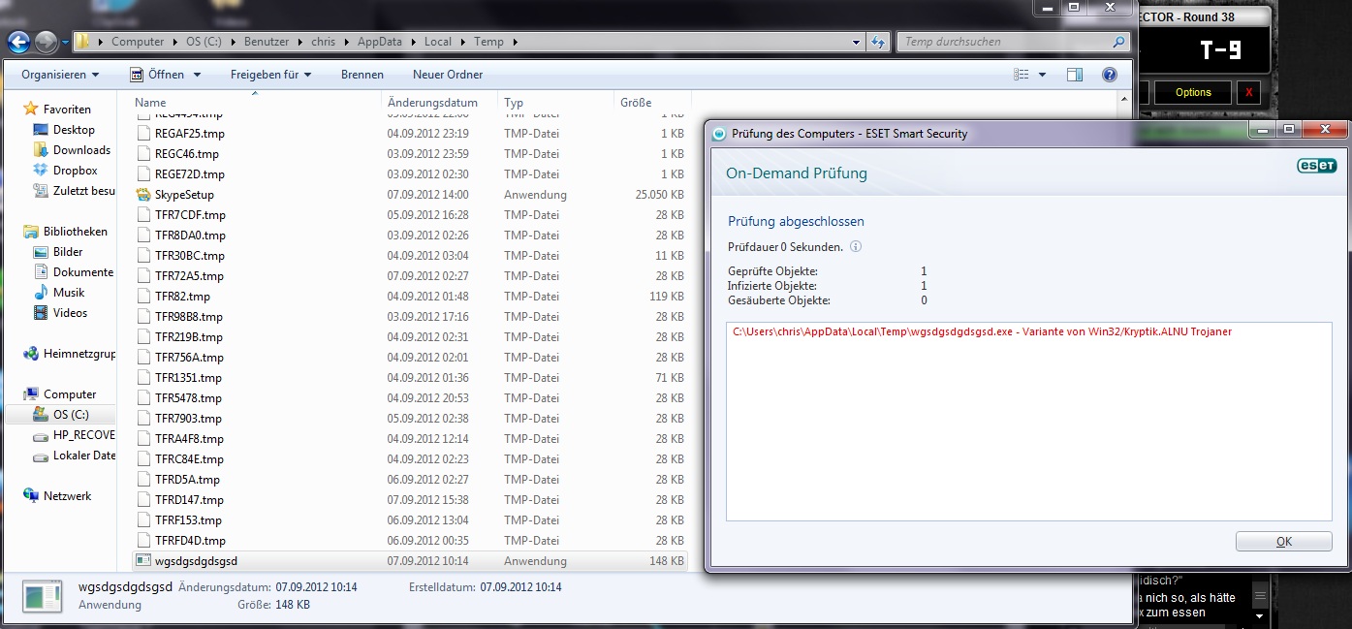Click the folder icon in address bar
The height and width of the screenshot is (629, 1352).
point(84,42)
